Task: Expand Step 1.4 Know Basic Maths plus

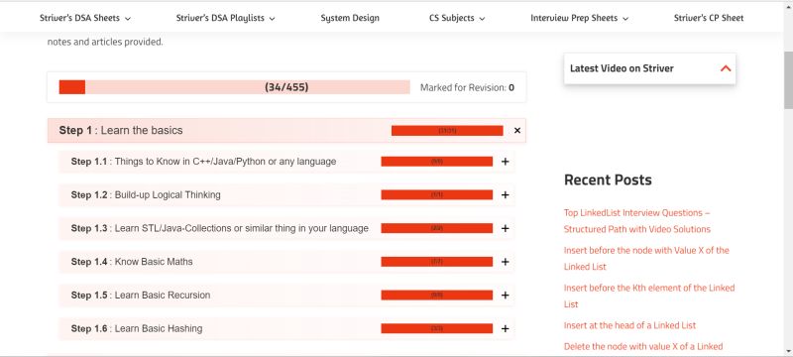Action: 505,262
